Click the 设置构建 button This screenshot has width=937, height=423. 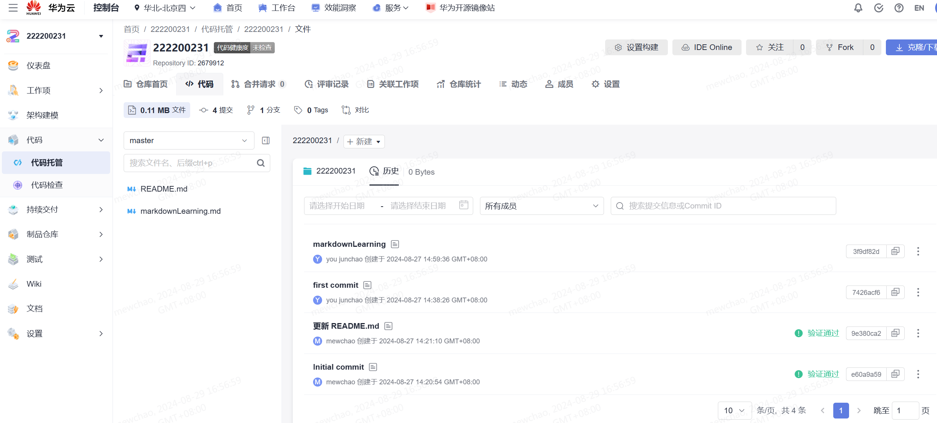(636, 47)
